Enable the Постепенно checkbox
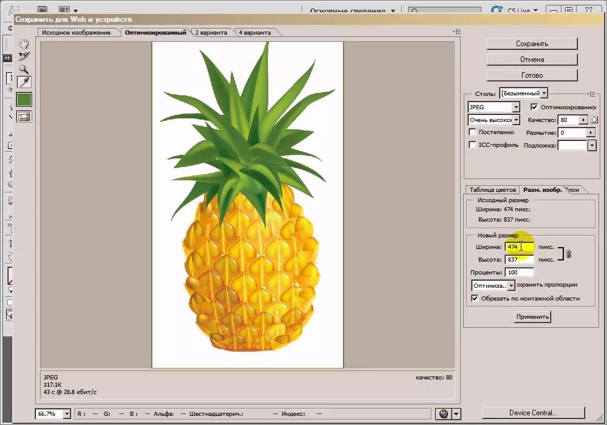This screenshot has height=425, width=607. click(x=472, y=132)
